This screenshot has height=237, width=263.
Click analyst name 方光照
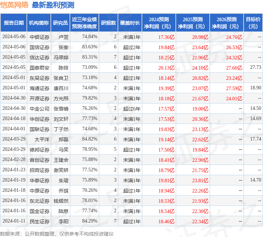point(61,99)
